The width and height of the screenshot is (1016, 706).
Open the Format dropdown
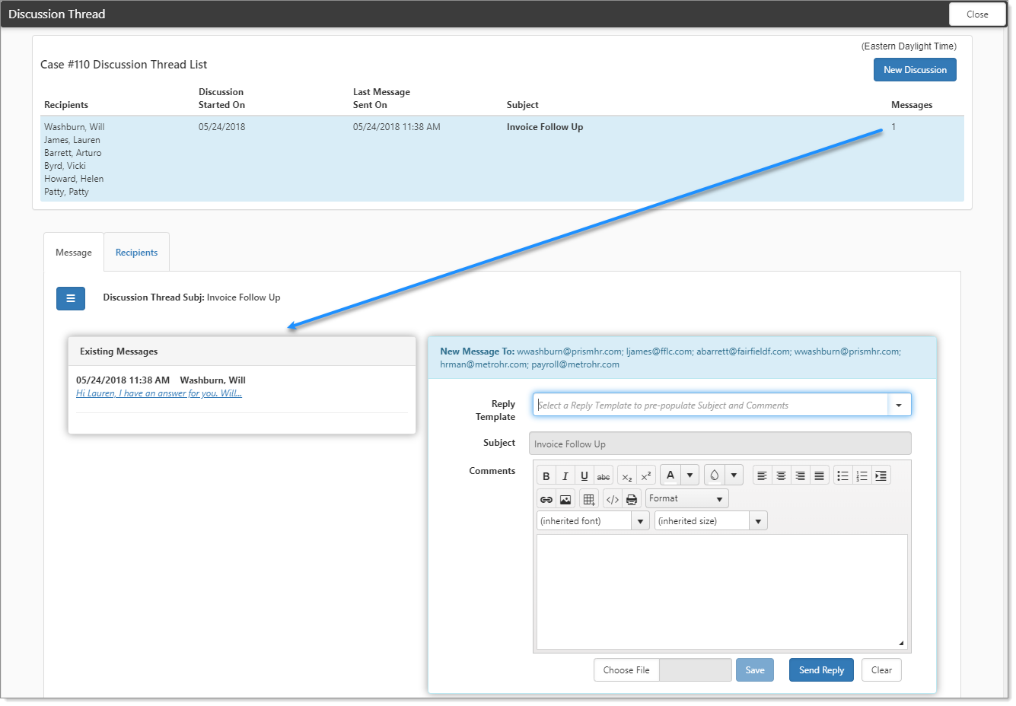pos(686,499)
